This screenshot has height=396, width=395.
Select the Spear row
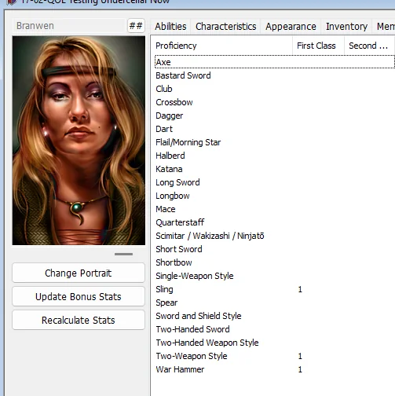pos(274,302)
